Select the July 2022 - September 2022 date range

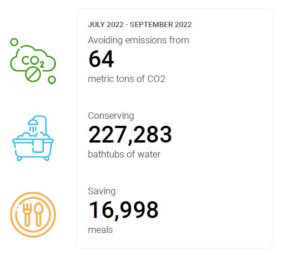tap(140, 25)
